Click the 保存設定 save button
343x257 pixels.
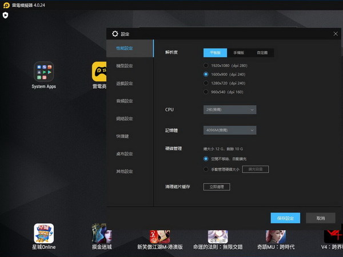click(x=285, y=218)
